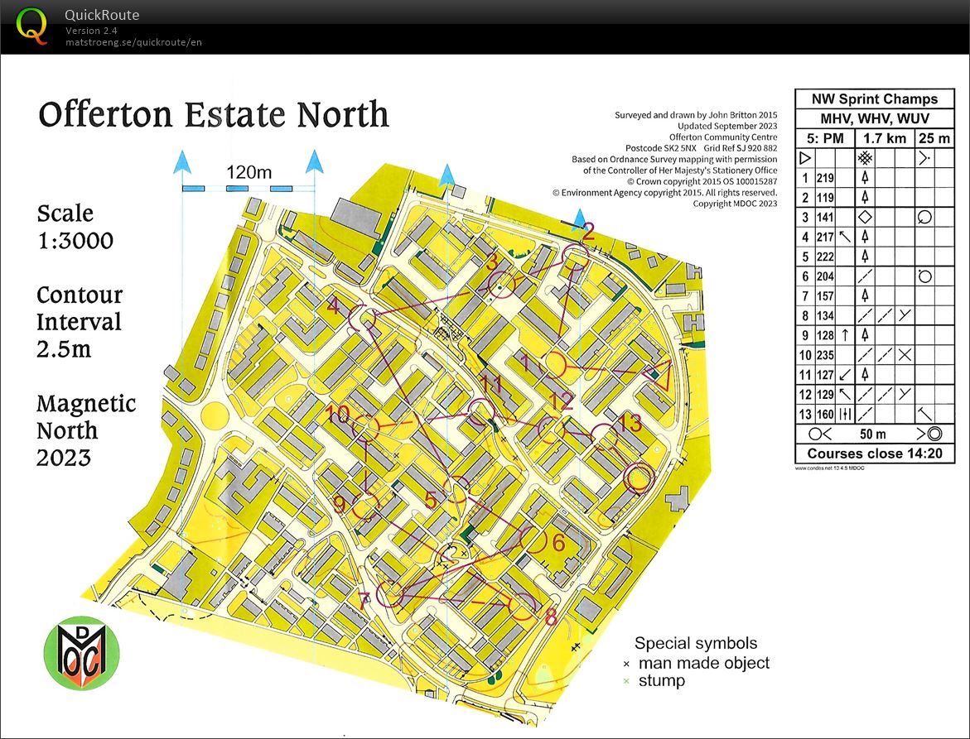The height and width of the screenshot is (739, 970).
Task: Click the black x man made object symbol
Action: [x=626, y=665]
